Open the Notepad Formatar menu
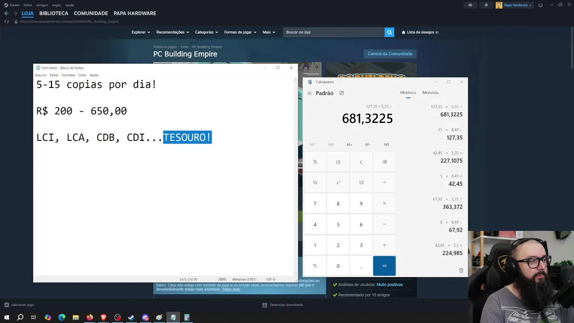 point(68,75)
